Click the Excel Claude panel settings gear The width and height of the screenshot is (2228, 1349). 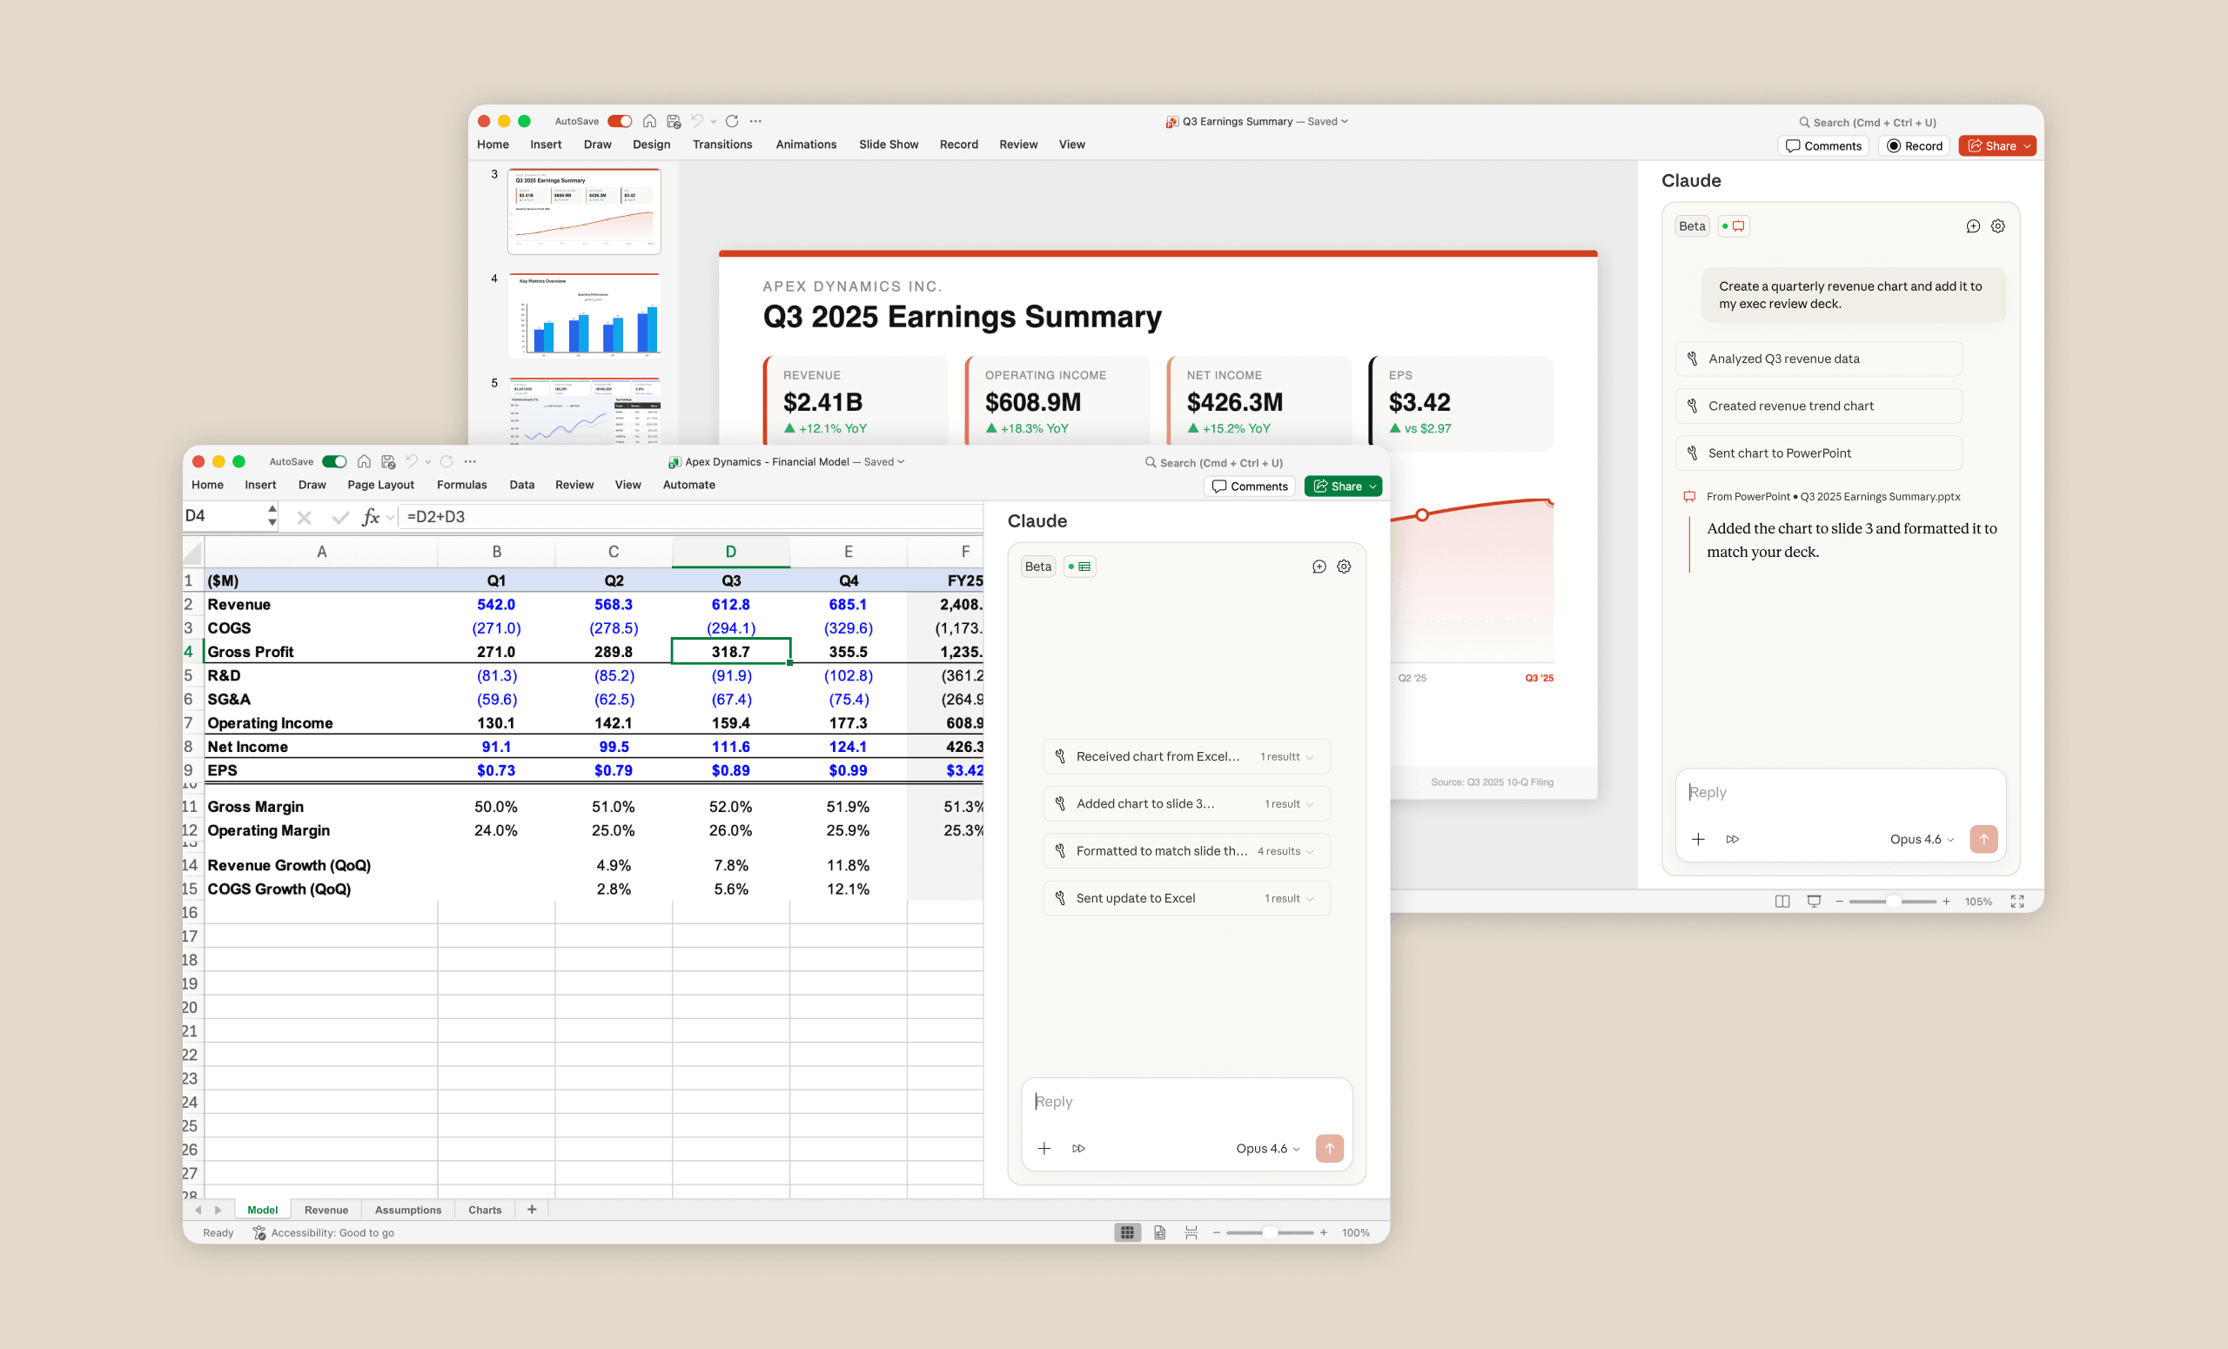coord(1344,567)
